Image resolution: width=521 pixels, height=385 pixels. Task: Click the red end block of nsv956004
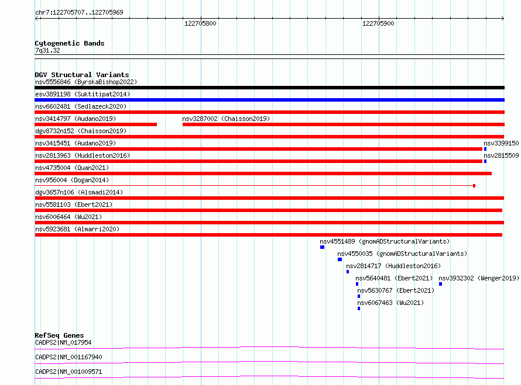(474, 186)
